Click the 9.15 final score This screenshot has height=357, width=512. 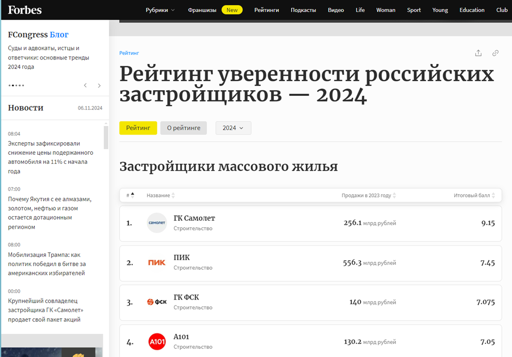[x=488, y=223]
